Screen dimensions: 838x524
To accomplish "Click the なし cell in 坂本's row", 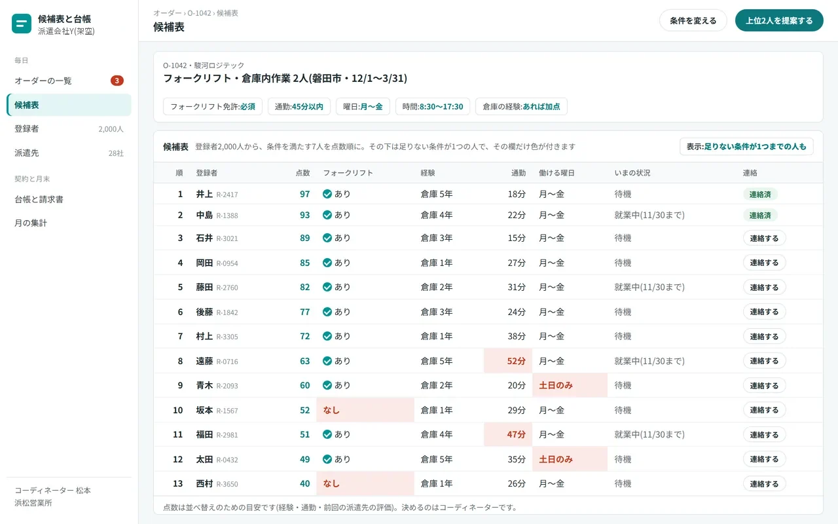I will [365, 410].
